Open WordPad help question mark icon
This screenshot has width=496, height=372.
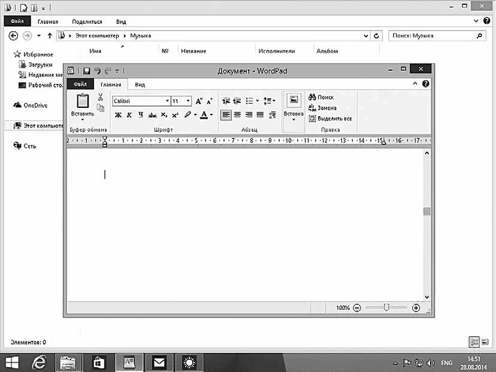tap(425, 85)
